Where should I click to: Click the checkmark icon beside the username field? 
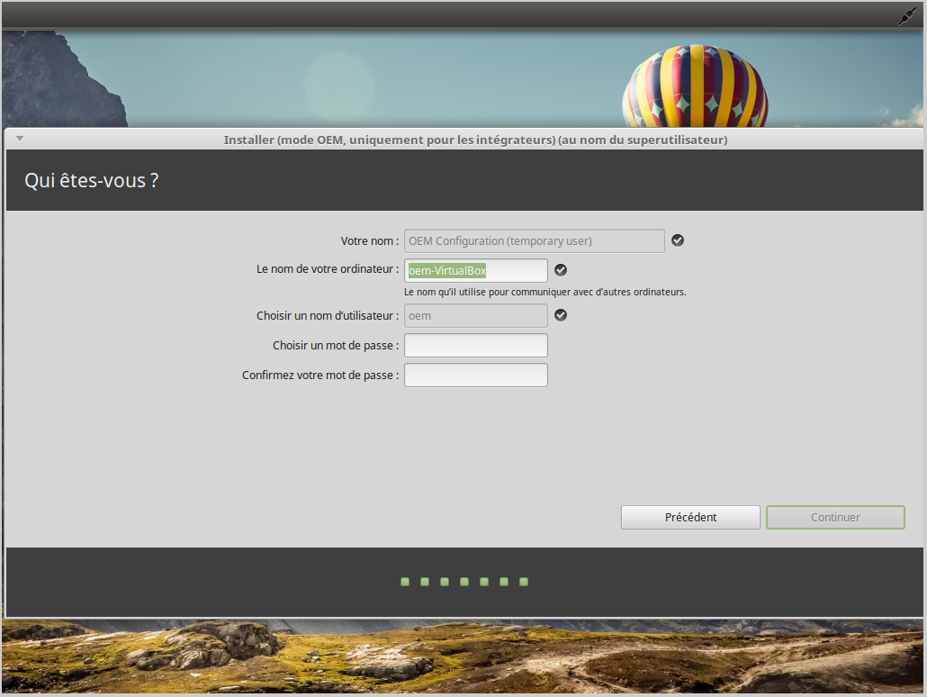point(561,315)
